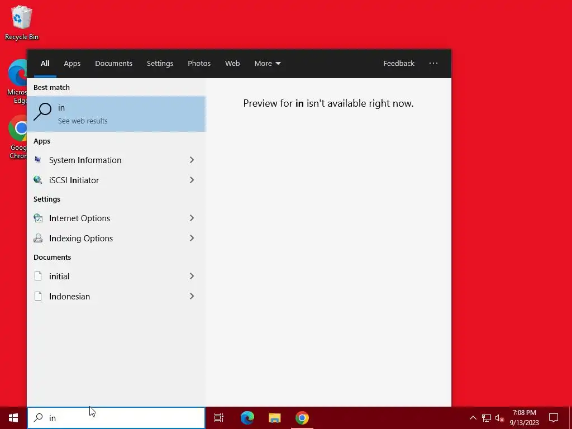The image size is (572, 429).
Task: Switch to the Apps search tab
Action: (72, 63)
